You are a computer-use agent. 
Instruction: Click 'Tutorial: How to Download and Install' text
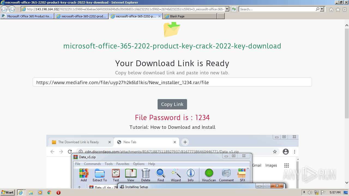172,127
